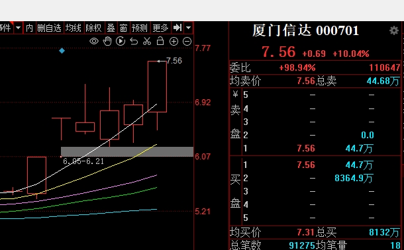Click the +10.04% change value

pos(351,54)
